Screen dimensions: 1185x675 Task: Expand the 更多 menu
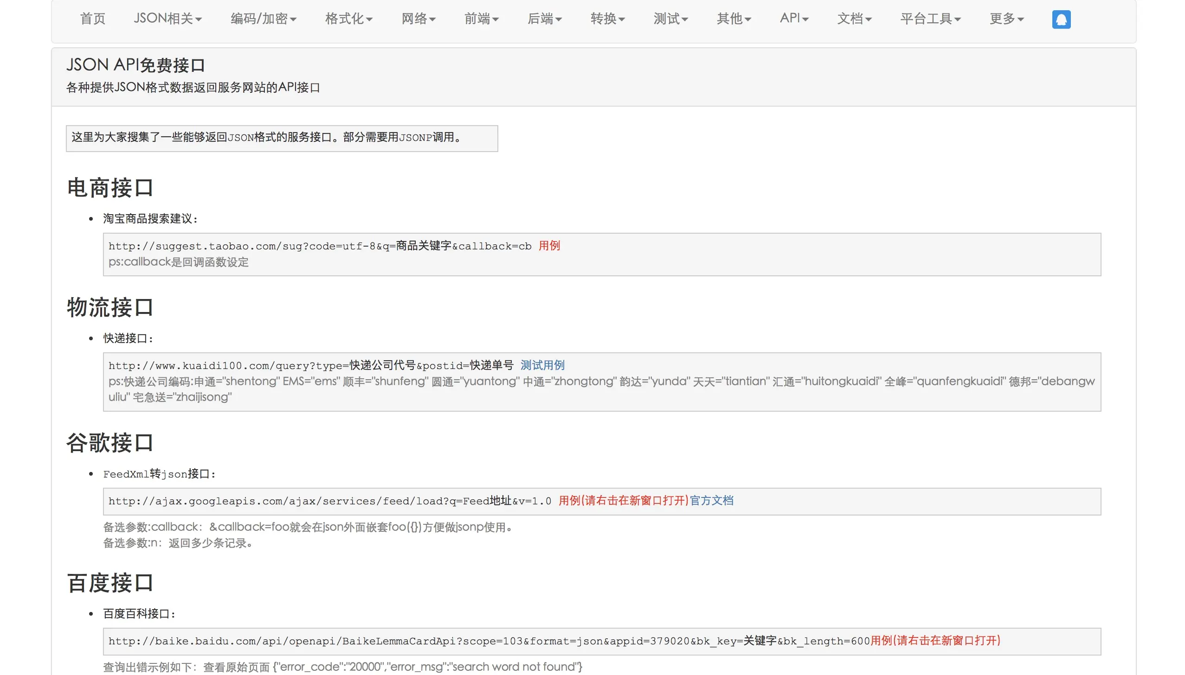[x=1006, y=19]
